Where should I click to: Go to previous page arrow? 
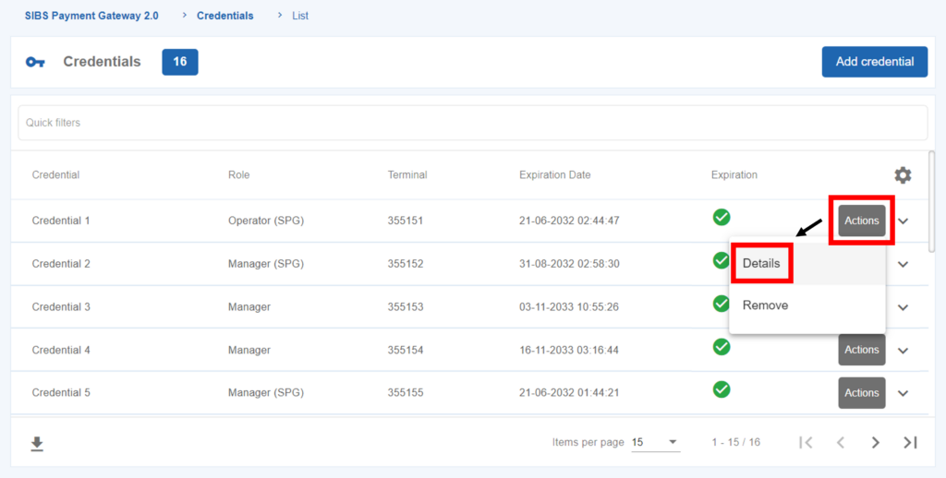pos(841,443)
